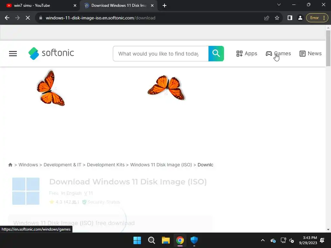Open a new browser tab
This screenshot has height=248, width=331.
[165, 5]
